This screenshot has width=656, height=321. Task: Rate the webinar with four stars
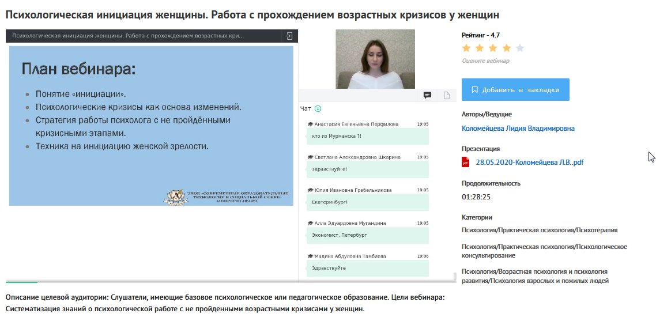[507, 48]
